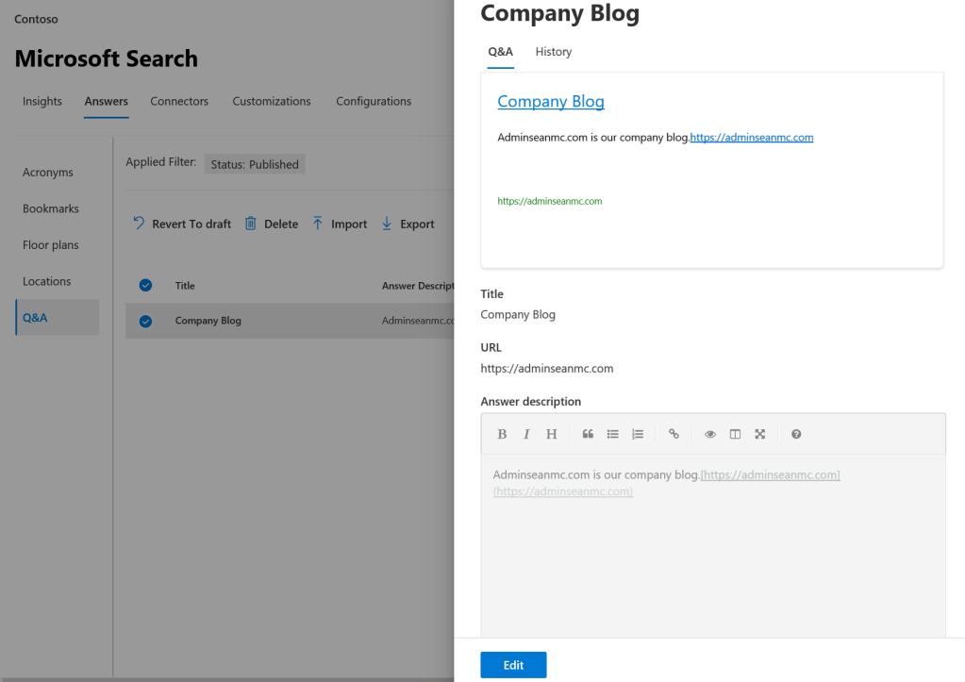Image resolution: width=965 pixels, height=682 pixels.
Task: Open the markdown help question icon
Action: click(796, 434)
